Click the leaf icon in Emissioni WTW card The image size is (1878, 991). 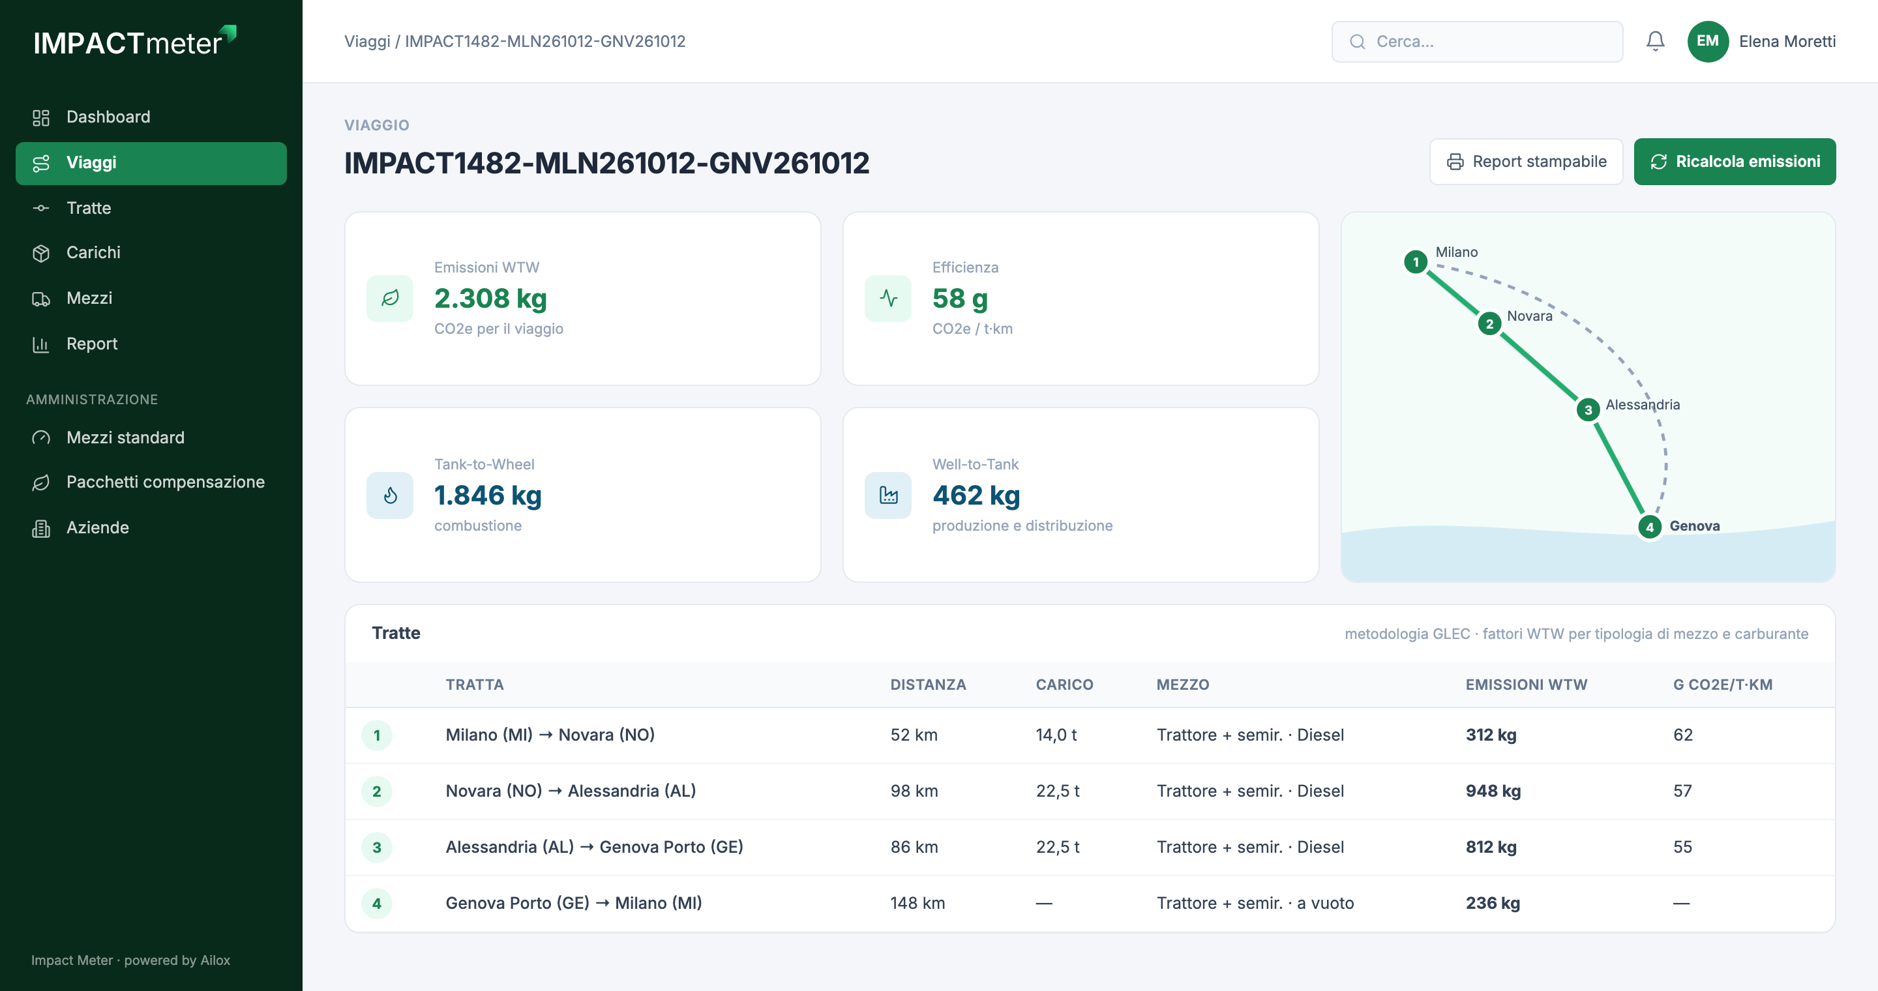[x=390, y=298]
